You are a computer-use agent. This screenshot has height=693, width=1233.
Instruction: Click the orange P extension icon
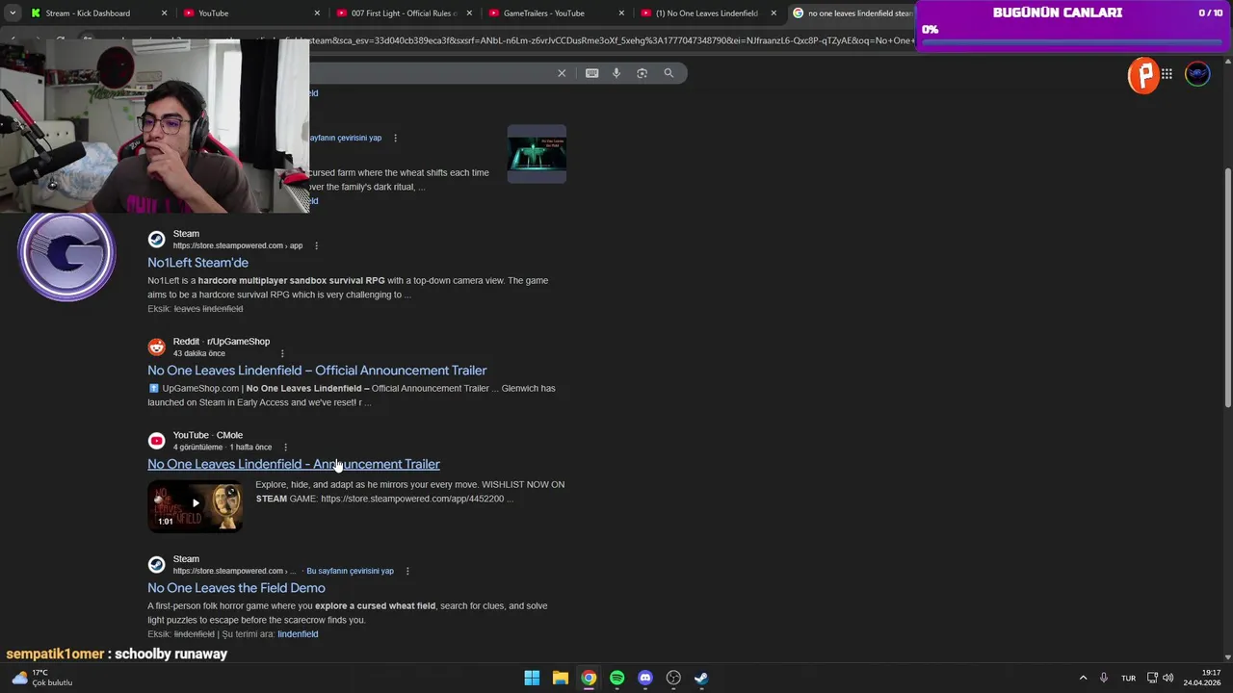(x=1143, y=74)
